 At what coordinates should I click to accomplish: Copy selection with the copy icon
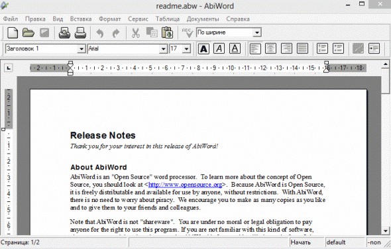tap(152, 32)
